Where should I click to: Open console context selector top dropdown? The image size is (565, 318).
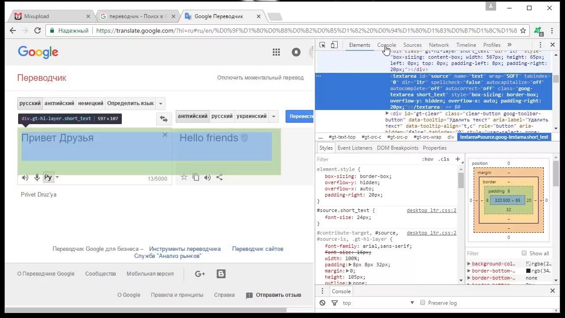coord(379,303)
